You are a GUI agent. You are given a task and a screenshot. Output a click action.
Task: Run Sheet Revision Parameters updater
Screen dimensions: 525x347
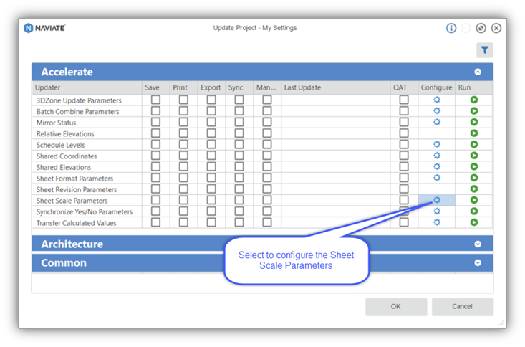(x=473, y=189)
